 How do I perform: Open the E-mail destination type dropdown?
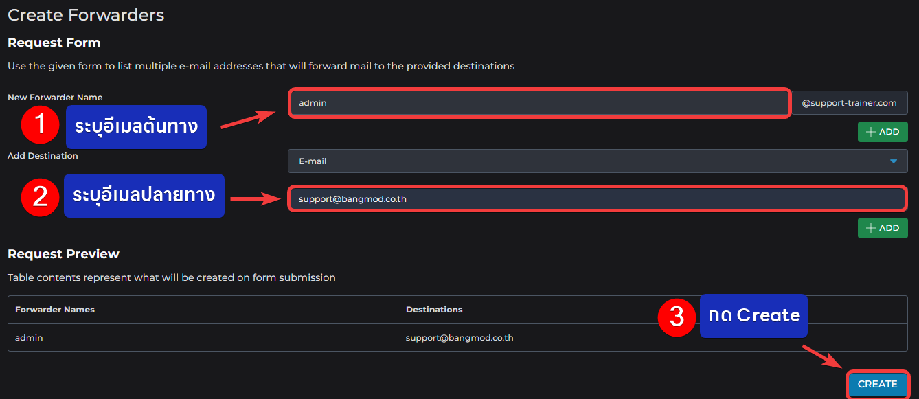click(598, 161)
